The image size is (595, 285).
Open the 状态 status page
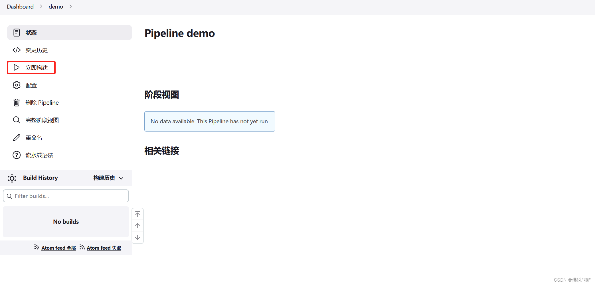click(69, 33)
